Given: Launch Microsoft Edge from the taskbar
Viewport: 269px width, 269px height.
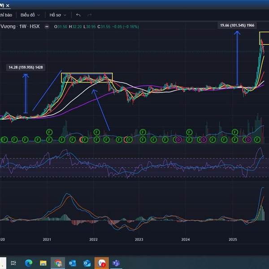Looking at the screenshot, I should 28,263.
